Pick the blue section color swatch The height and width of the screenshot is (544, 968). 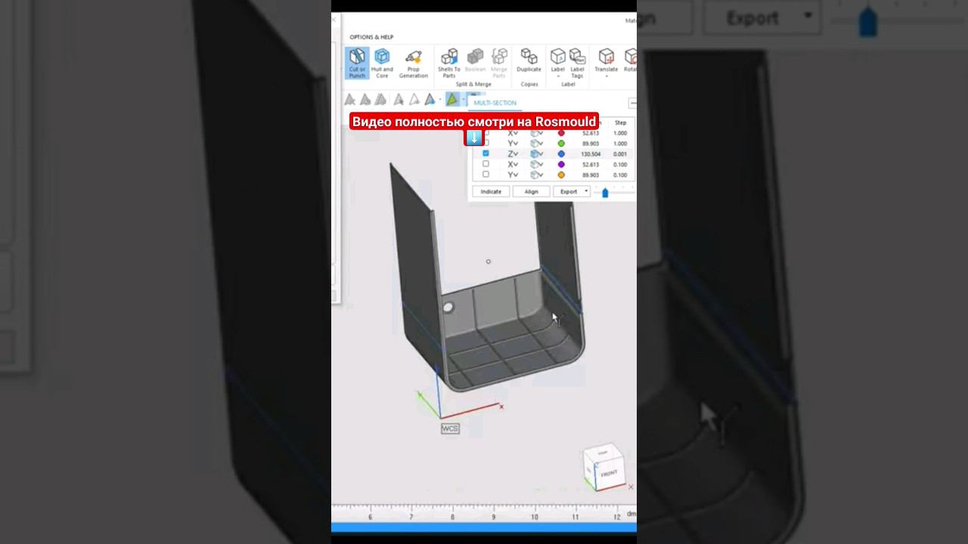tap(561, 153)
